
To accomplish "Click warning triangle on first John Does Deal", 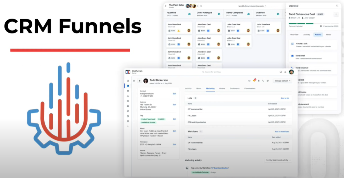I will (178, 31).
